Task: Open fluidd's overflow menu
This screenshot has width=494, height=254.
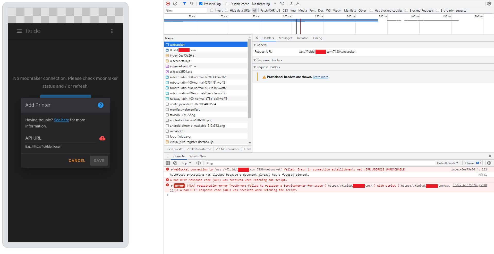Action: [x=112, y=31]
